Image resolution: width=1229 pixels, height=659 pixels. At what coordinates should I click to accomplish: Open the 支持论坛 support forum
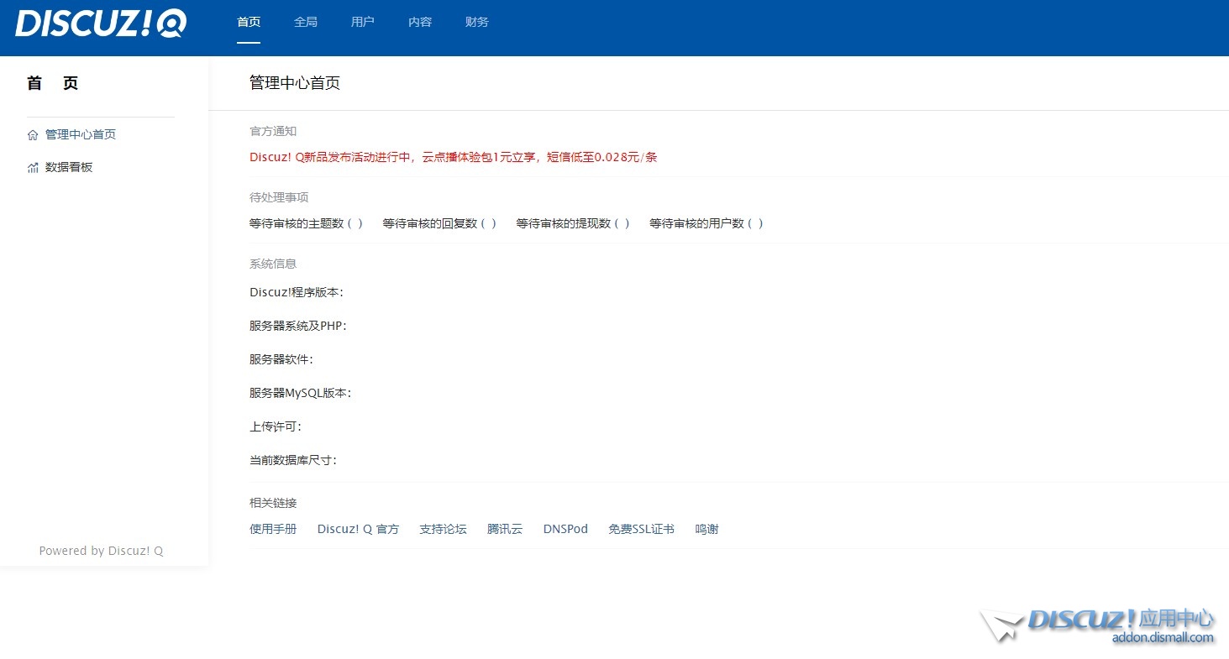[x=443, y=529]
